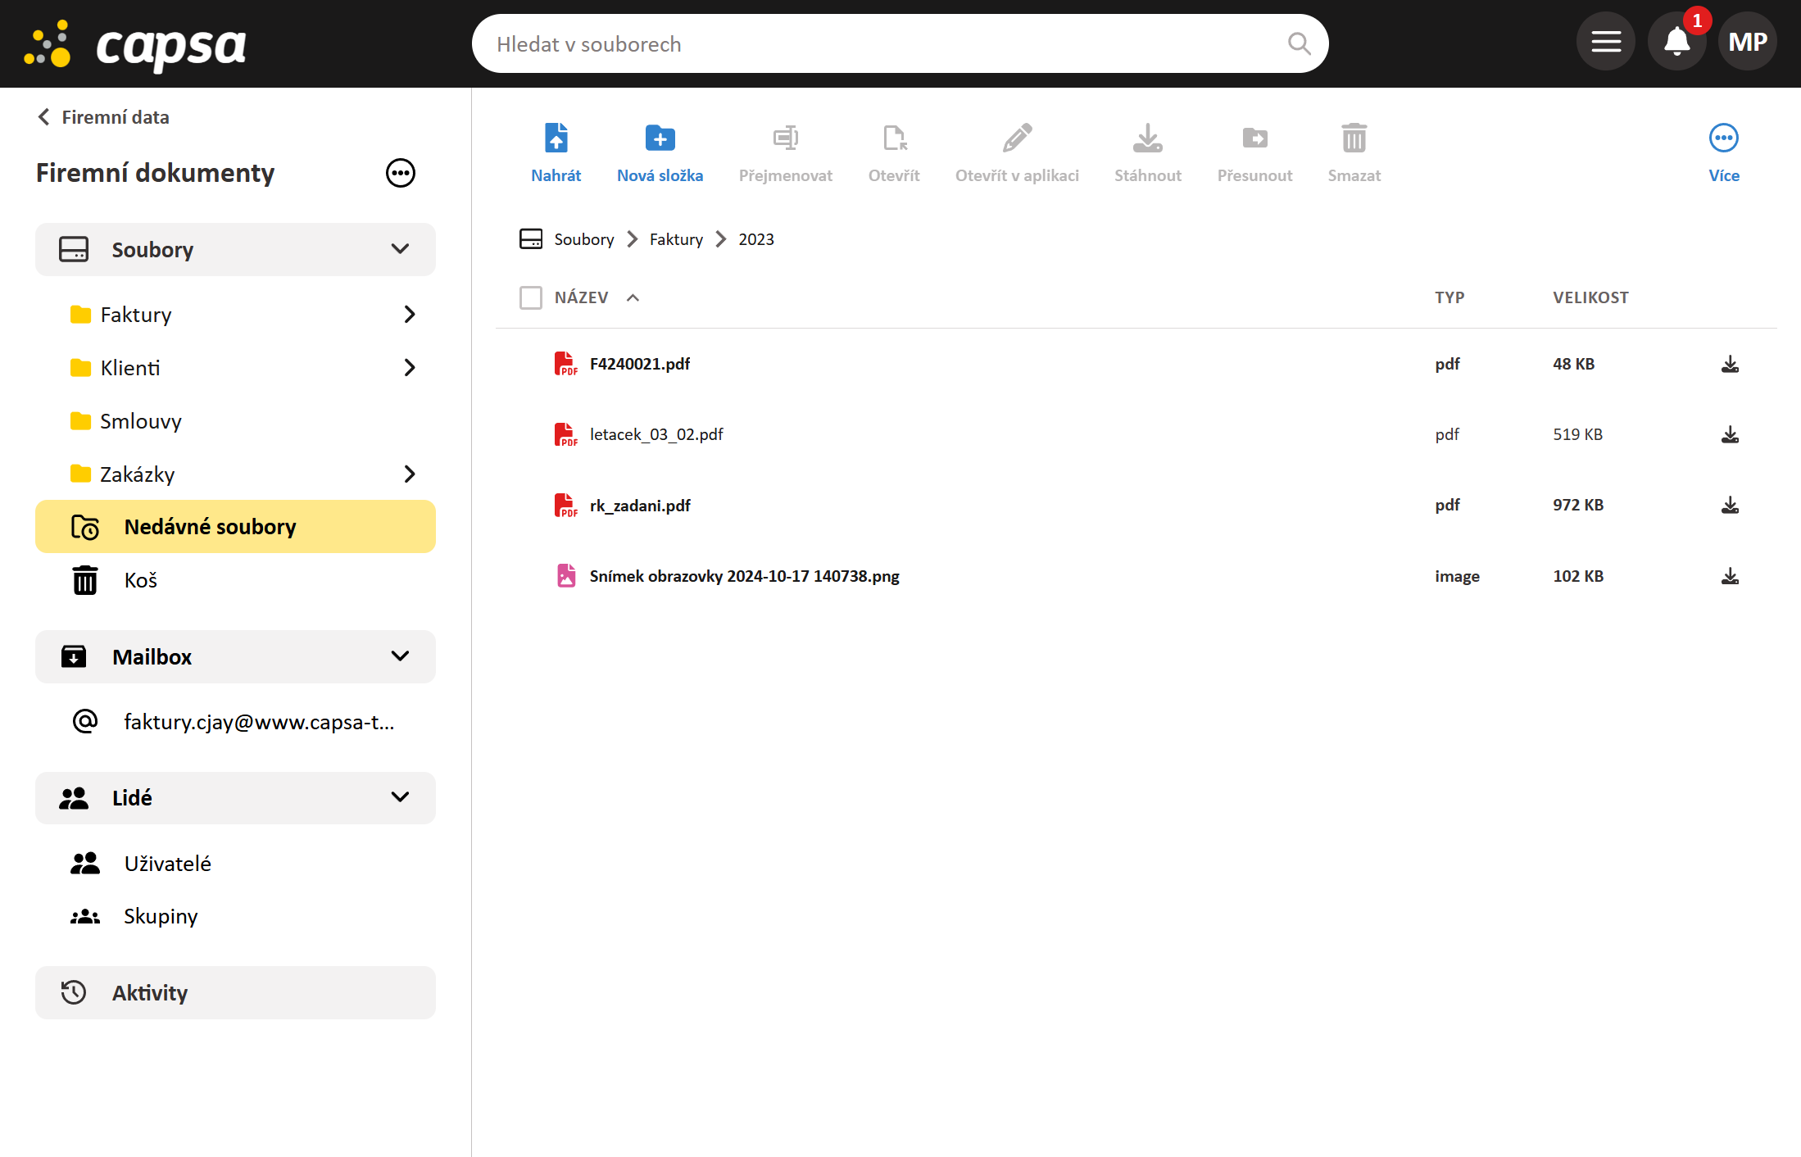Screen dimensions: 1801x1157
Task: Open the hamburger menu in header
Action: pos(1606,42)
